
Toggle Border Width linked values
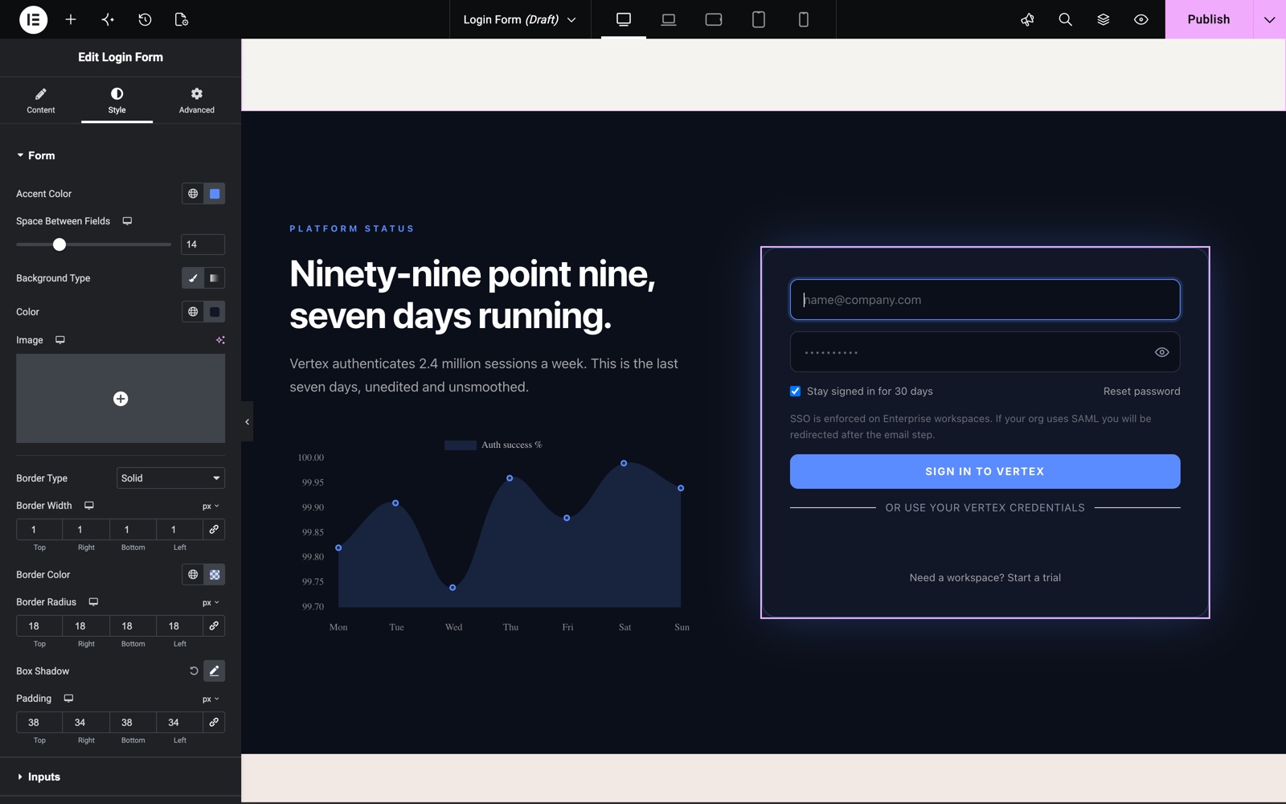(214, 530)
